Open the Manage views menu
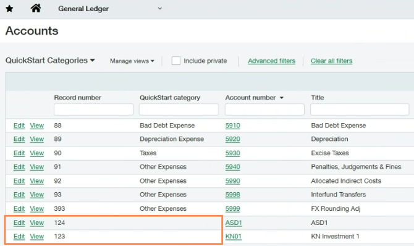The image size is (414, 246). coord(132,61)
